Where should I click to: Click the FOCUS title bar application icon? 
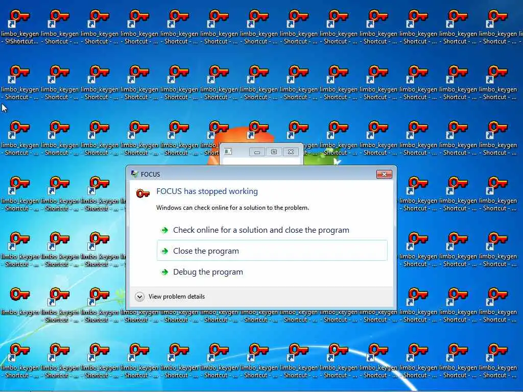click(135, 174)
